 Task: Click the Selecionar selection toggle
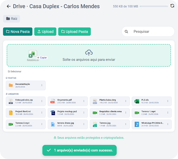[15, 72]
